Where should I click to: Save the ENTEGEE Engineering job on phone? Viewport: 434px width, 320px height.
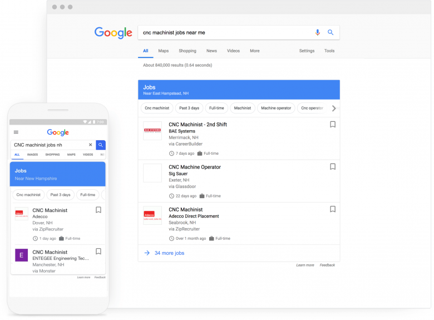98,252
